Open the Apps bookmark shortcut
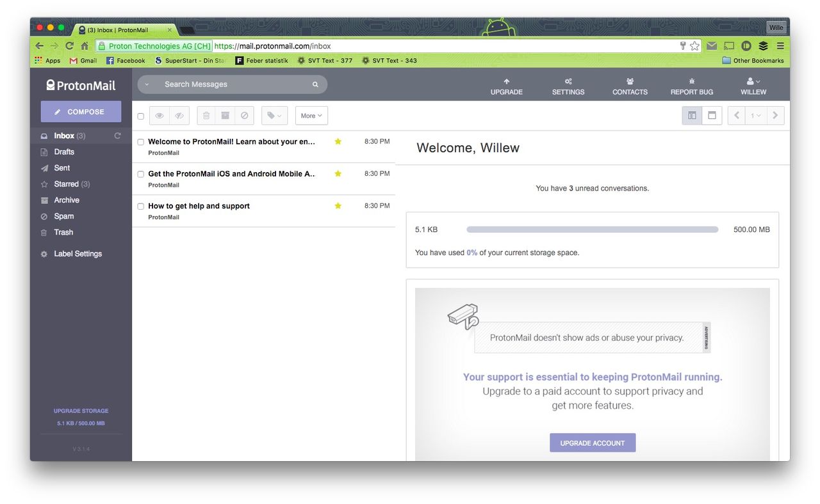 47,61
